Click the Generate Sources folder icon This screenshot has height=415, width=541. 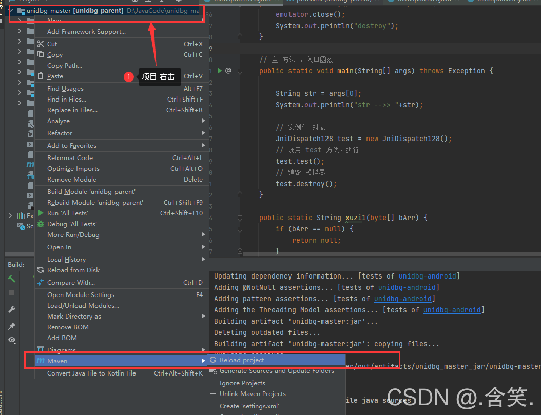213,371
